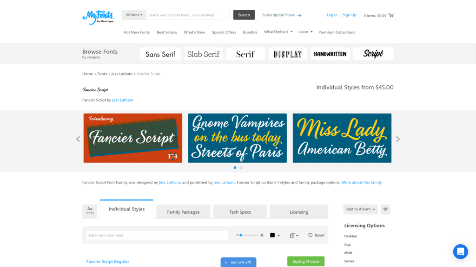This screenshot has height=267, width=476.
Task: Select the Desktop licensing option
Action: (x=350, y=236)
